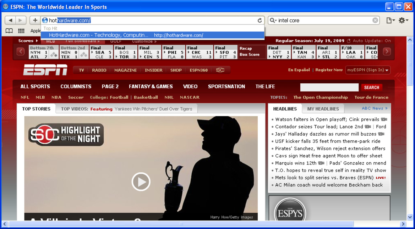Screen dimensions: 415x229
Task: Add bookmark with the plus button
Action: (35, 20)
